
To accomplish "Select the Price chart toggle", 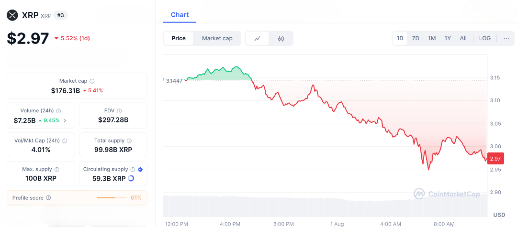I will point(179,38).
